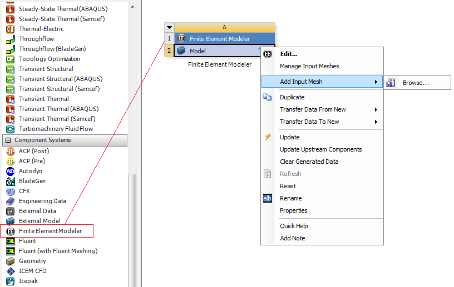Screen dimensions: 454x287
Task: Click column A header of the system
Action: 224,27
